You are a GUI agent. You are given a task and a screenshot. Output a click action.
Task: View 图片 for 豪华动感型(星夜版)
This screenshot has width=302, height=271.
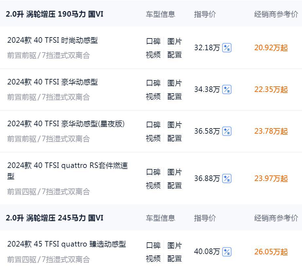click(174, 125)
